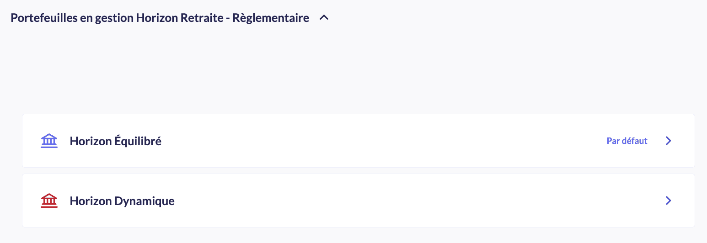Click the blue bank icon for Horizon Équilibré
707x243 pixels.
[49, 141]
